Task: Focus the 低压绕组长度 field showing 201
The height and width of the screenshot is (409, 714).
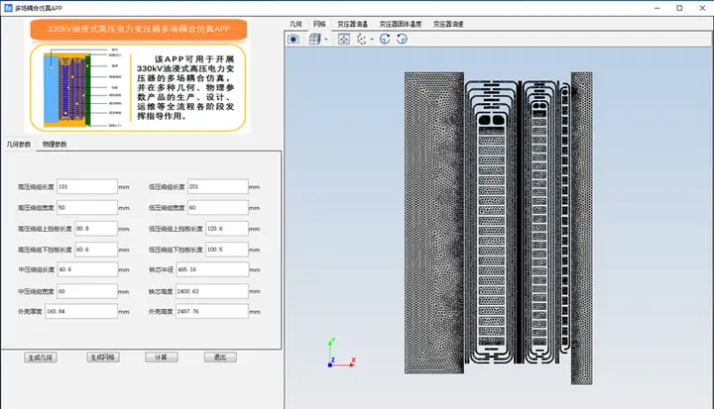Action: 217,186
